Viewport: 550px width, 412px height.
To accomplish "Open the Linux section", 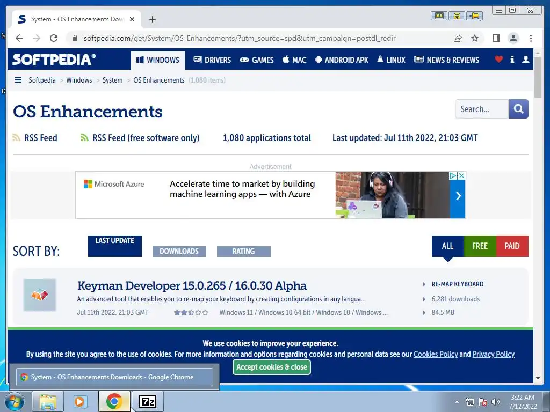I will coord(391,60).
